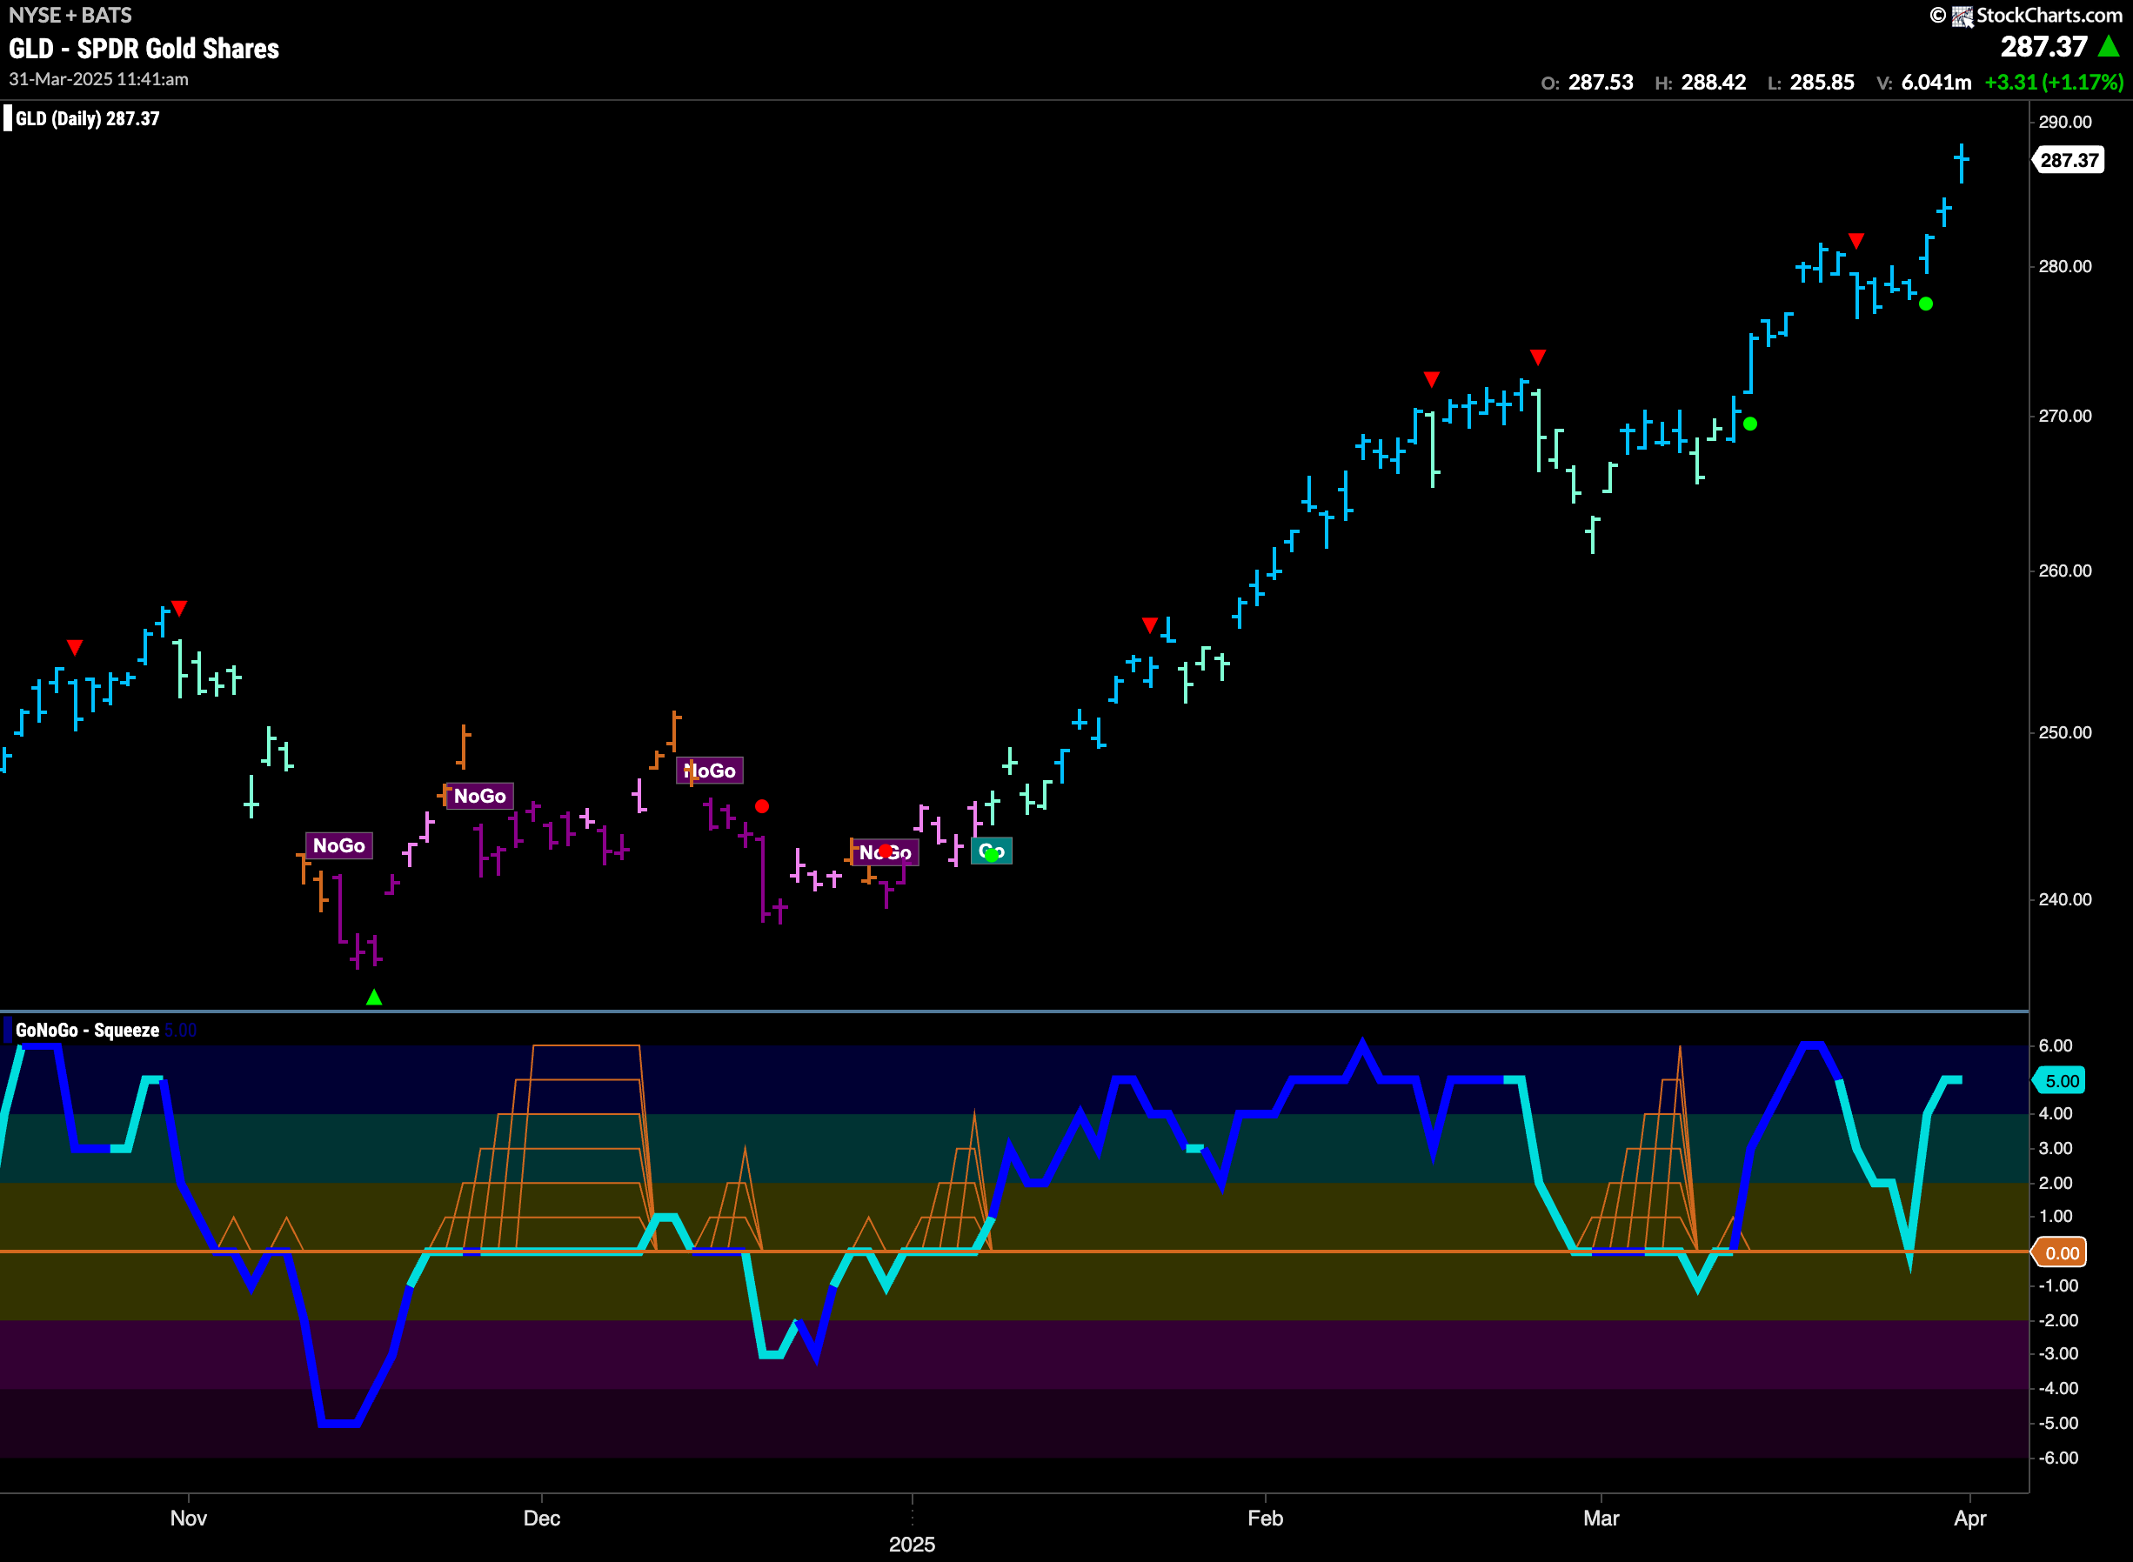Click the mid-December NoGo label near 248
Screen dimensions: 2133x1562
[x=709, y=771]
